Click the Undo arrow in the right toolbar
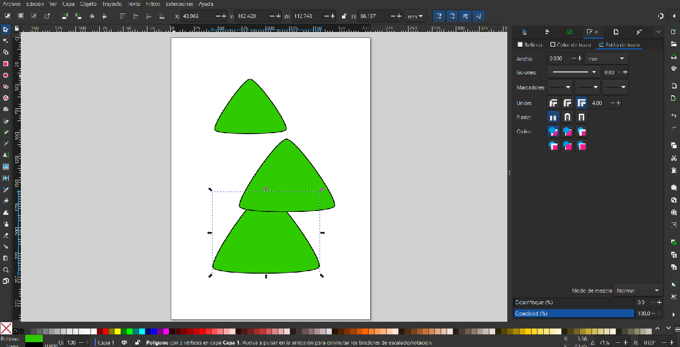The height and width of the screenshot is (347, 680). 674,116
